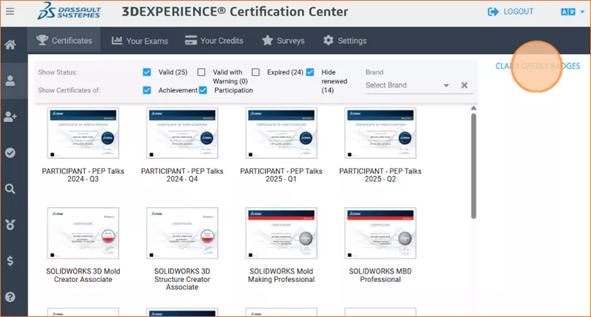Click the LOGOUT link

point(519,12)
